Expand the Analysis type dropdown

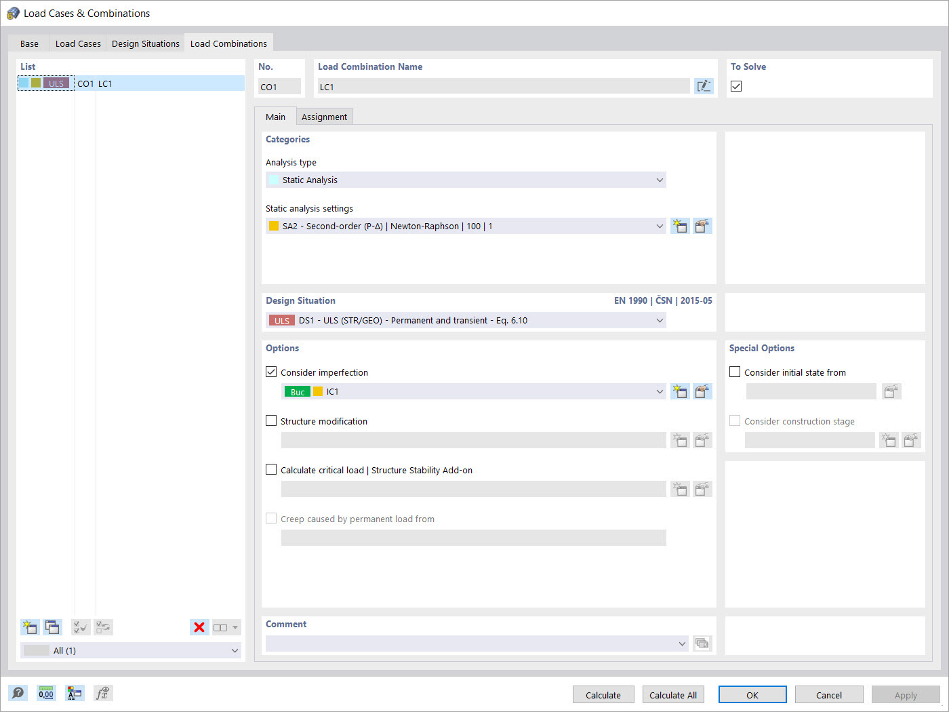(660, 180)
